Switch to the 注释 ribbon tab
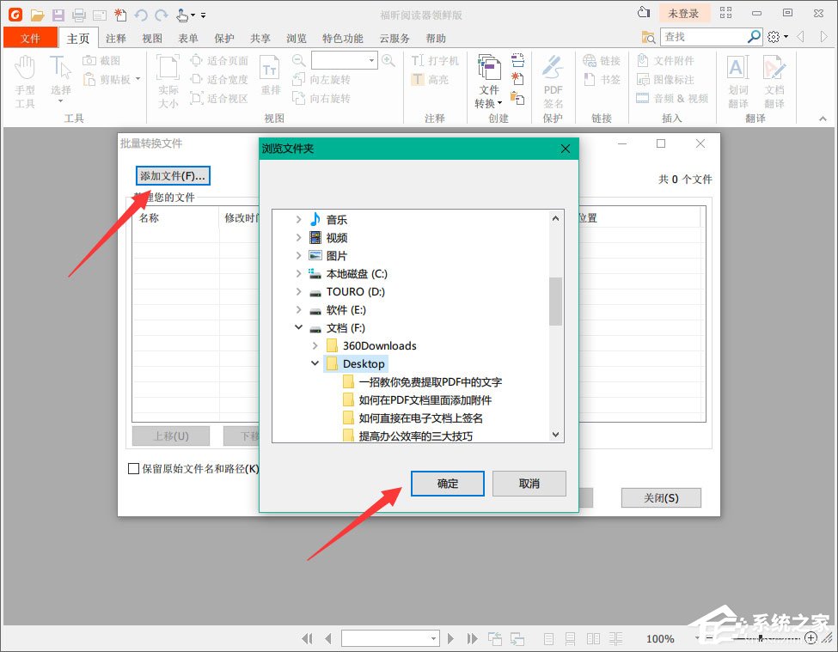This screenshot has width=838, height=652. [x=117, y=38]
